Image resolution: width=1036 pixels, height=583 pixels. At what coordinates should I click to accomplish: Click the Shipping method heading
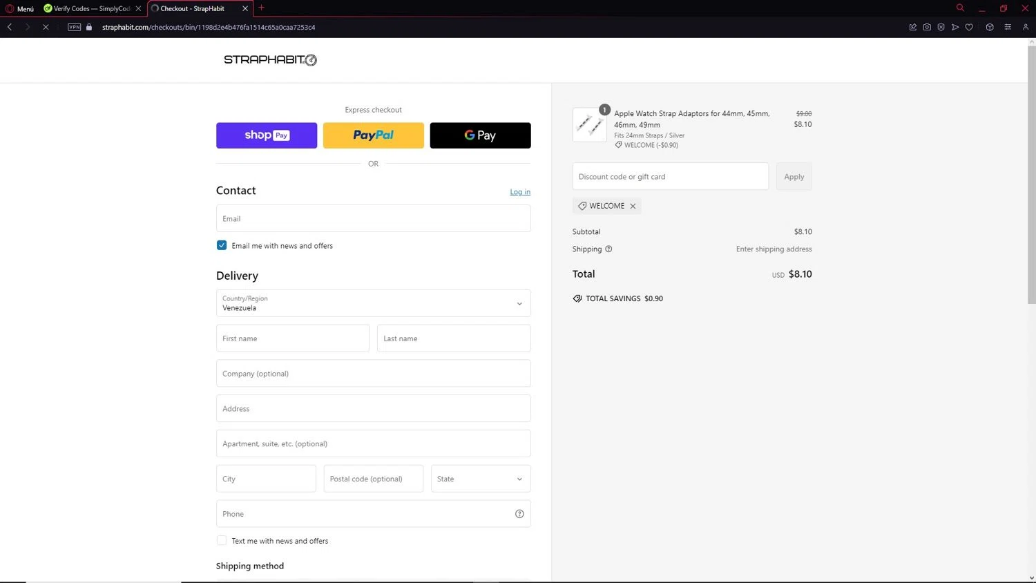[250, 566]
